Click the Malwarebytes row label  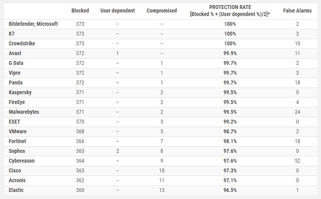tap(24, 112)
